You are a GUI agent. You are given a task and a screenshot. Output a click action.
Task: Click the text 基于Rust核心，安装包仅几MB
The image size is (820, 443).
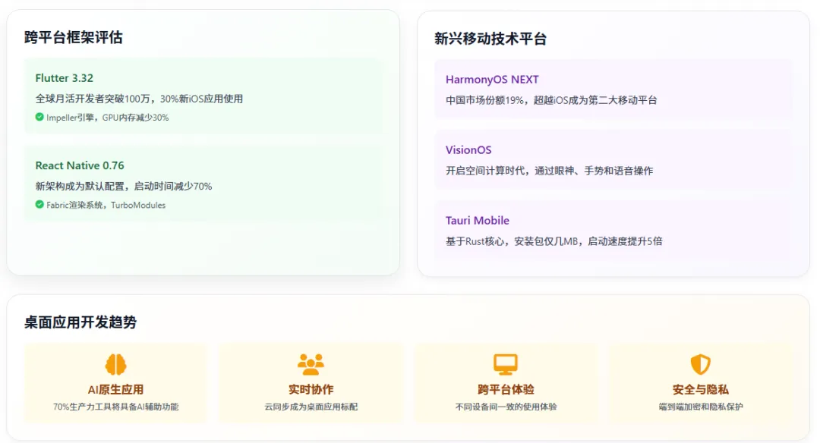tap(512, 241)
